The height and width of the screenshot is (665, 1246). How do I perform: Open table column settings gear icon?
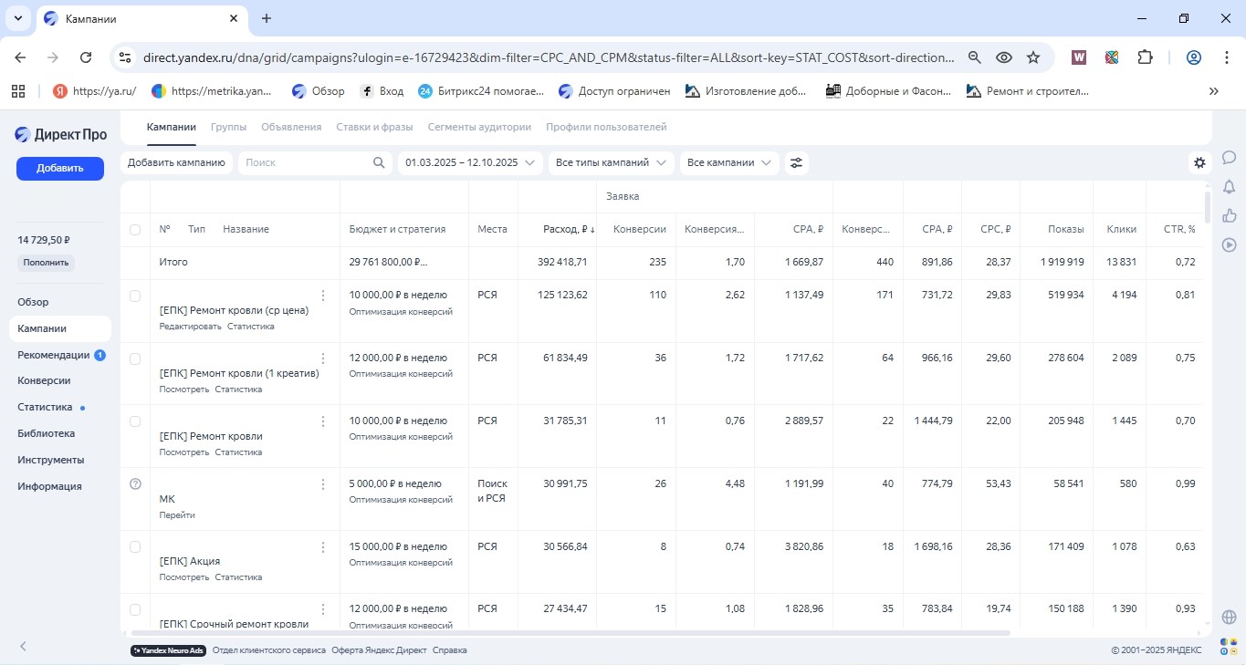1199,163
